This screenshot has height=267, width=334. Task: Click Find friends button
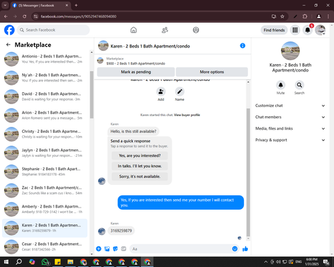click(x=274, y=30)
